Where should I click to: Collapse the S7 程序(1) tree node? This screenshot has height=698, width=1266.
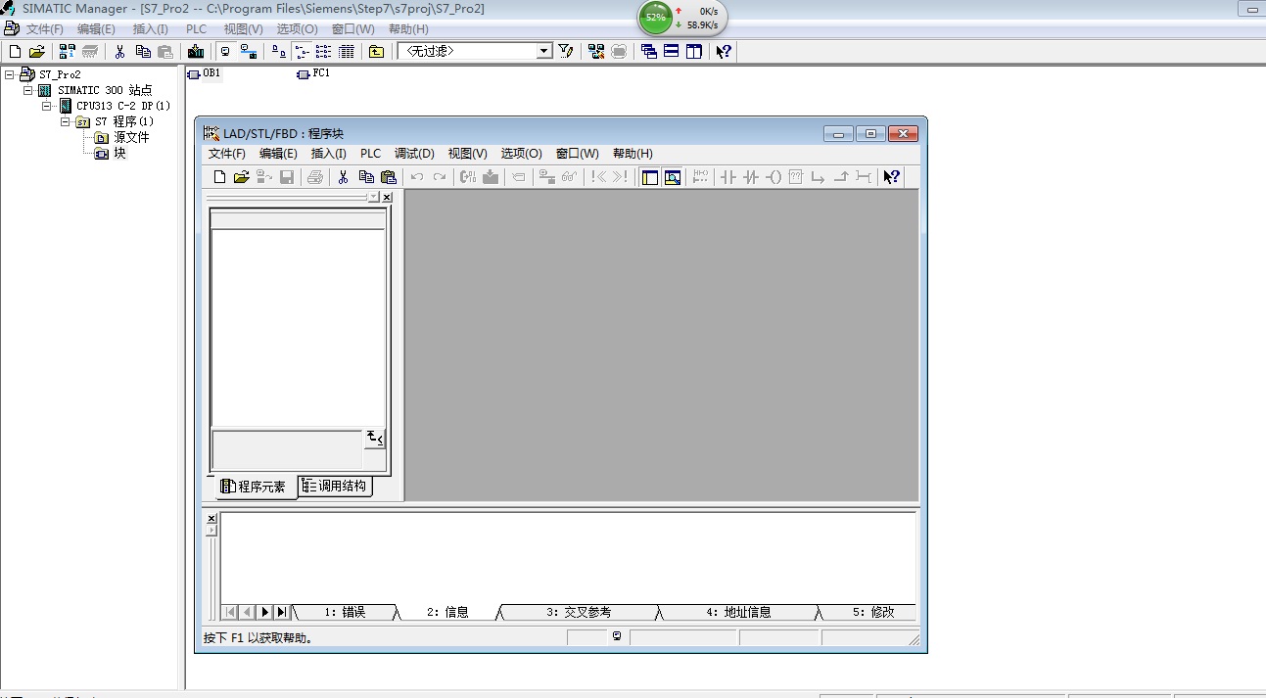coord(66,121)
